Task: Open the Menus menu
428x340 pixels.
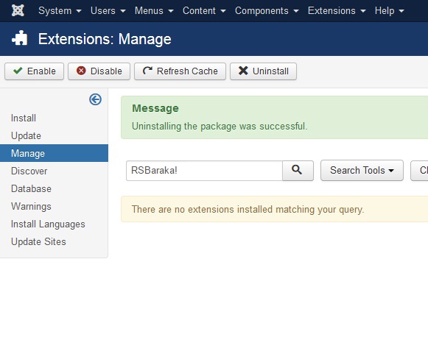Action: (154, 10)
